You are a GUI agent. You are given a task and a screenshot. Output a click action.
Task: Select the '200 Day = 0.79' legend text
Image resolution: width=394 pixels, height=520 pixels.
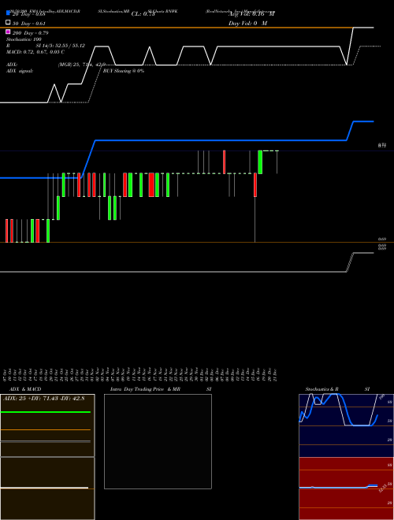[x=30, y=33]
